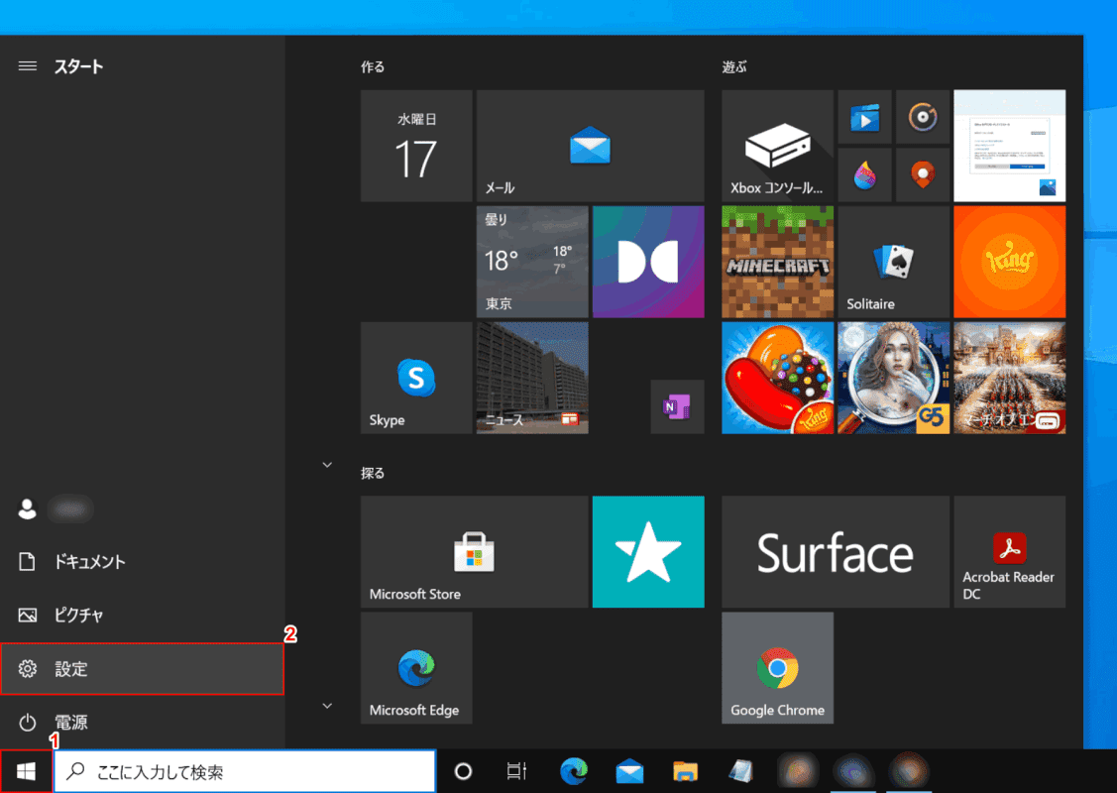
Task: Launch the Xbox Console tile
Action: (777, 146)
